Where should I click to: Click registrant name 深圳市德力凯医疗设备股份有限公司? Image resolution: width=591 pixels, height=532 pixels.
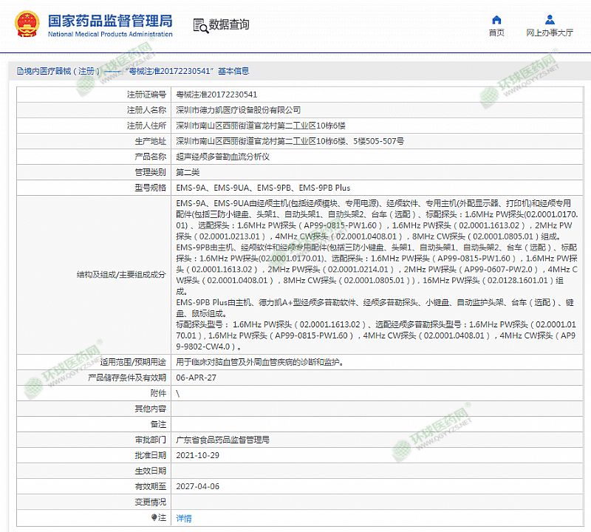(238, 110)
